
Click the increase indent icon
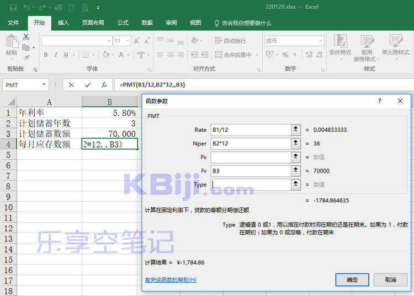205,55
